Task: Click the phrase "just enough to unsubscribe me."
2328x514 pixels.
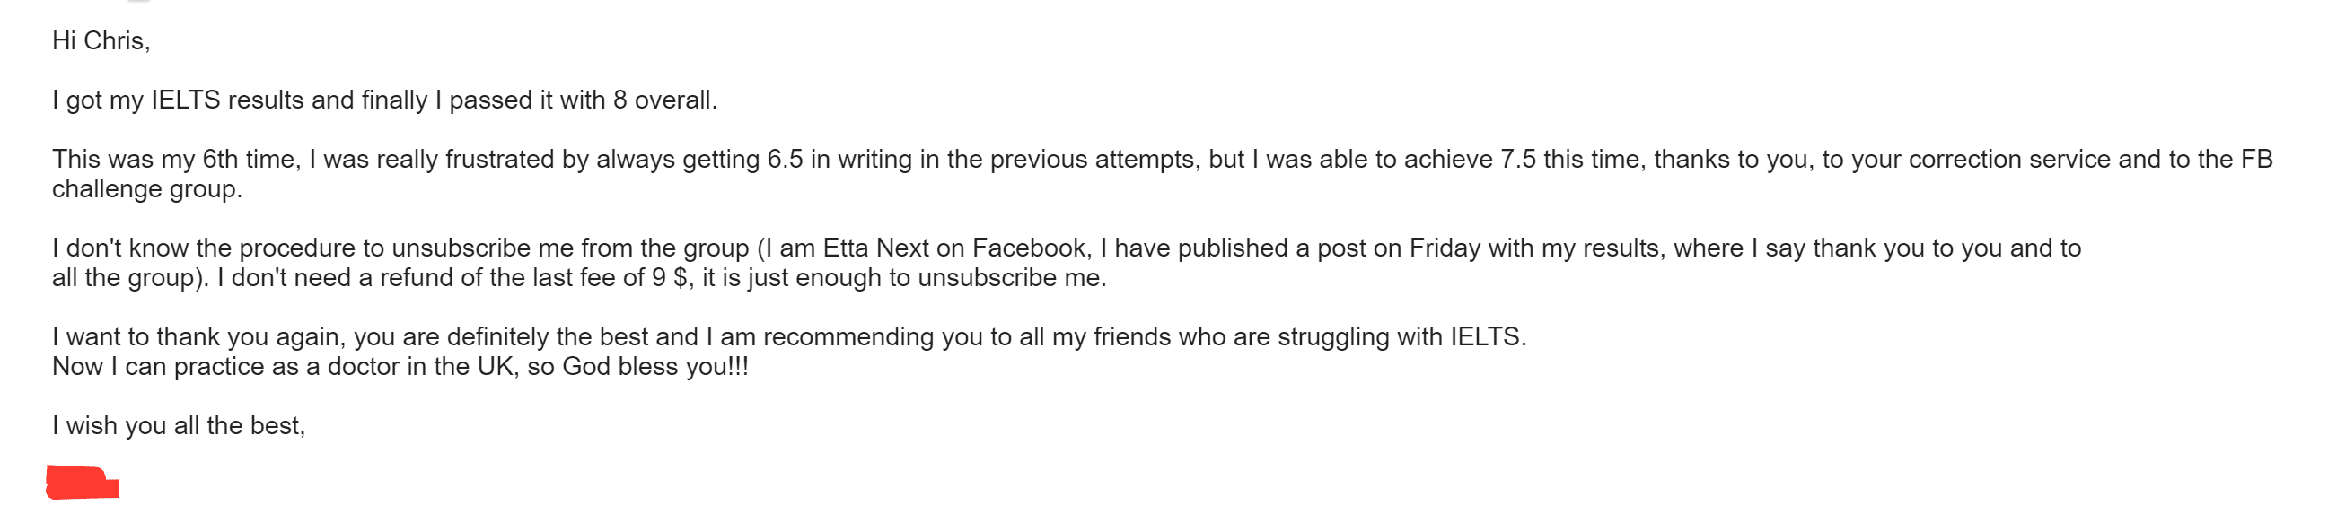Action: (x=927, y=278)
